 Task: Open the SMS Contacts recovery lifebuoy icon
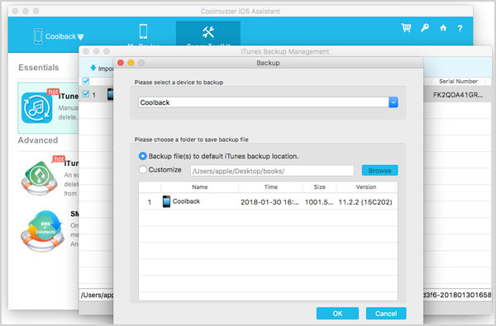click(42, 230)
